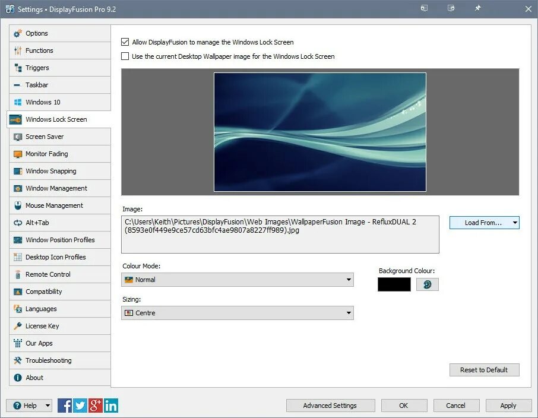Click the pin icon in title bar
Screen dimensions: 538x418
coord(477,8)
